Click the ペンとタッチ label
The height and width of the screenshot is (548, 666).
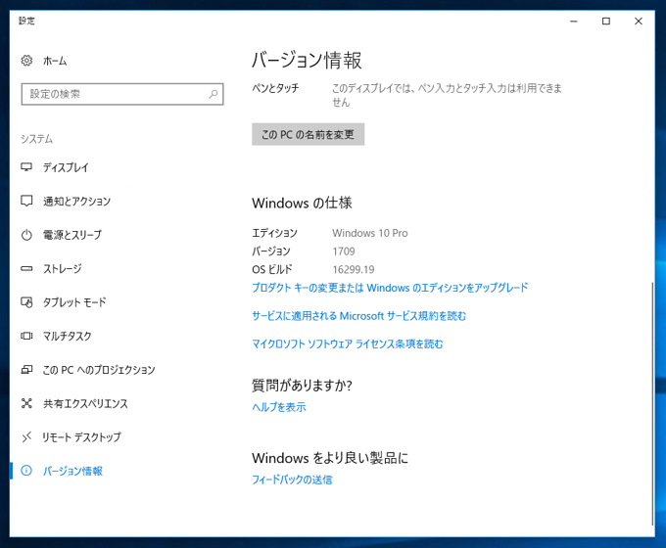pyautogui.click(x=275, y=88)
